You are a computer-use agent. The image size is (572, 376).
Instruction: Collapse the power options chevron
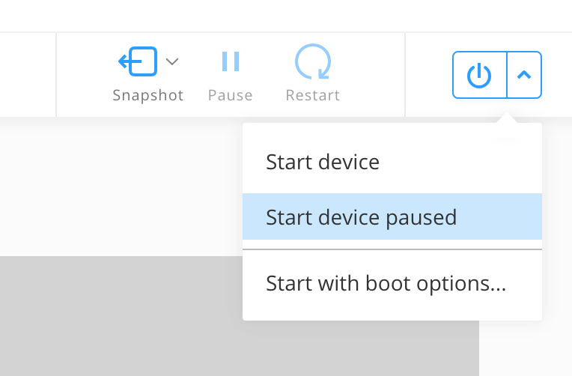click(x=524, y=75)
